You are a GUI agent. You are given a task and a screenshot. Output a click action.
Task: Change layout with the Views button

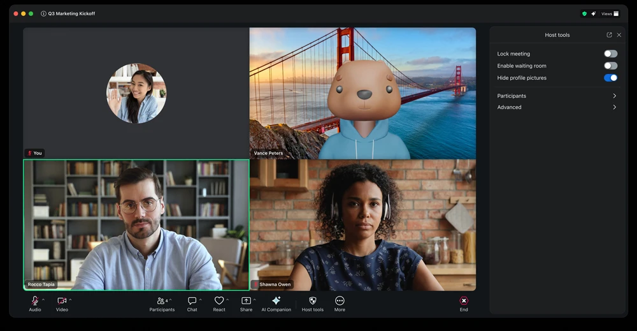click(x=610, y=13)
